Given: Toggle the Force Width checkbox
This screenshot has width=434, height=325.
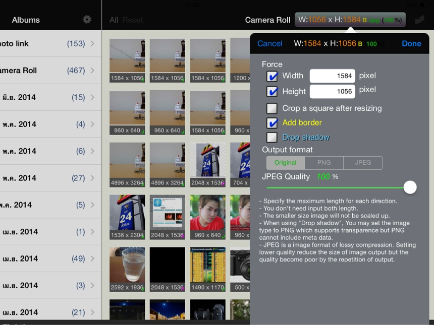Looking at the screenshot, I should pos(272,76).
